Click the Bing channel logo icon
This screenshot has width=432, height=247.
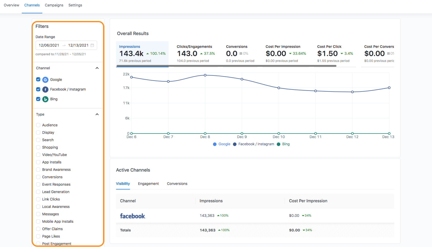tap(45, 99)
